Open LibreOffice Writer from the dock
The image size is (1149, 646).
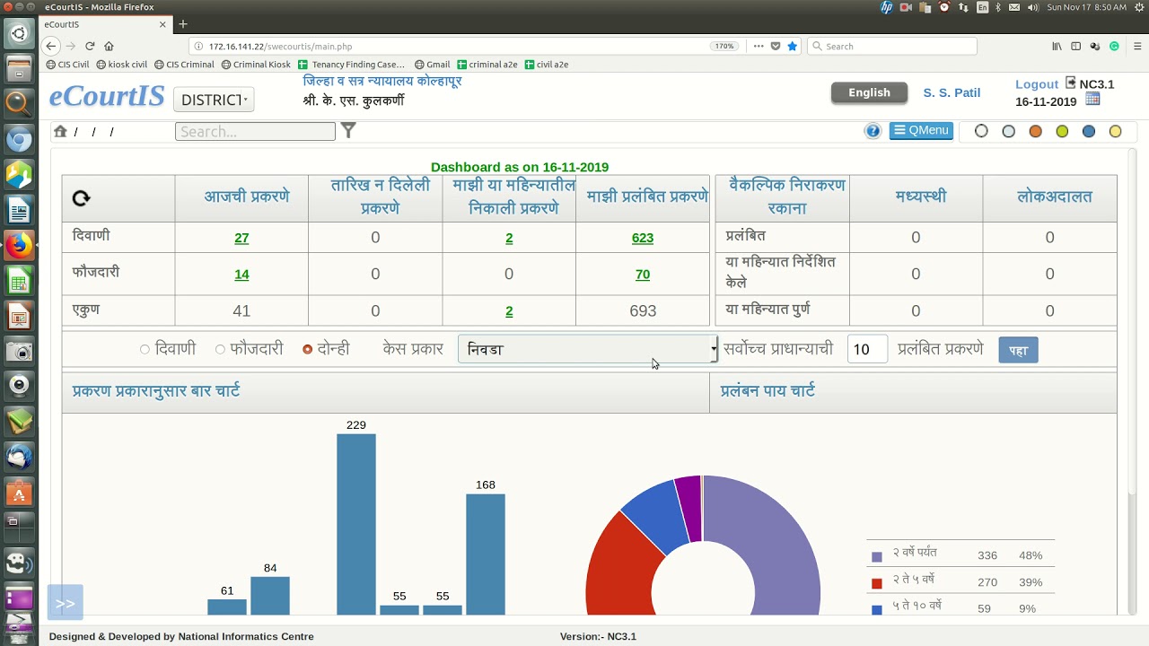[x=19, y=211]
